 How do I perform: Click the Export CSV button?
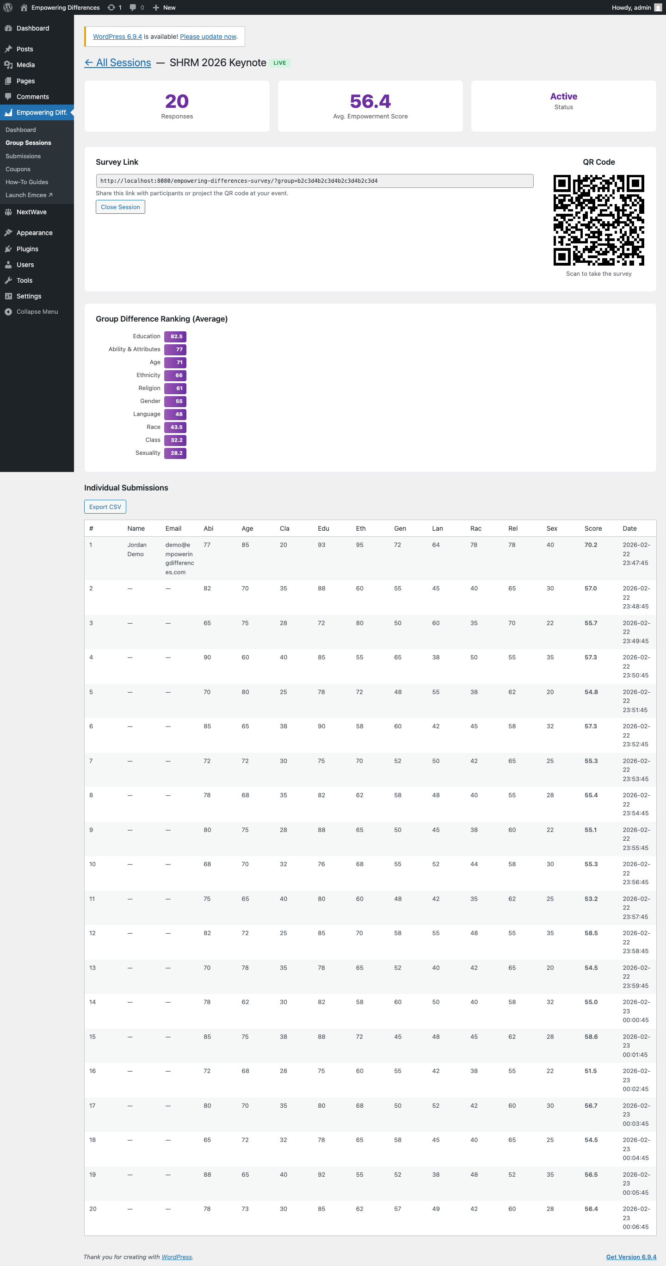pos(105,507)
